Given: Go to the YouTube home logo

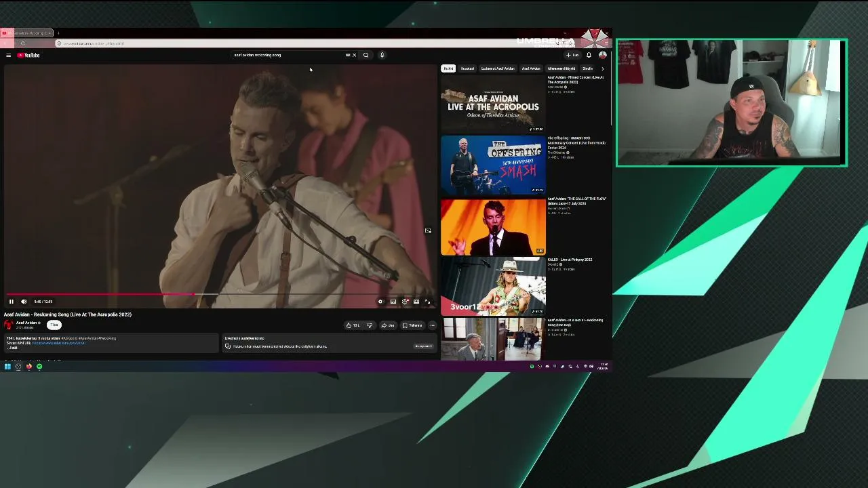Looking at the screenshot, I should point(28,55).
